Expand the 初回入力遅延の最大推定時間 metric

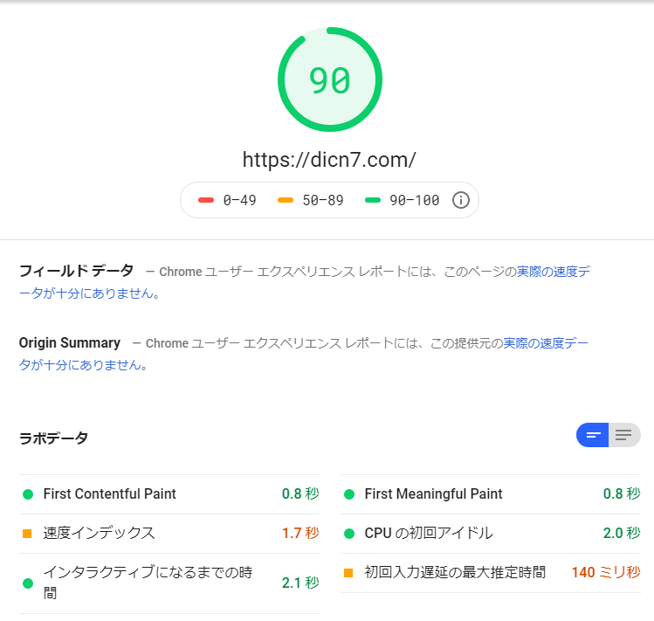click(x=455, y=572)
